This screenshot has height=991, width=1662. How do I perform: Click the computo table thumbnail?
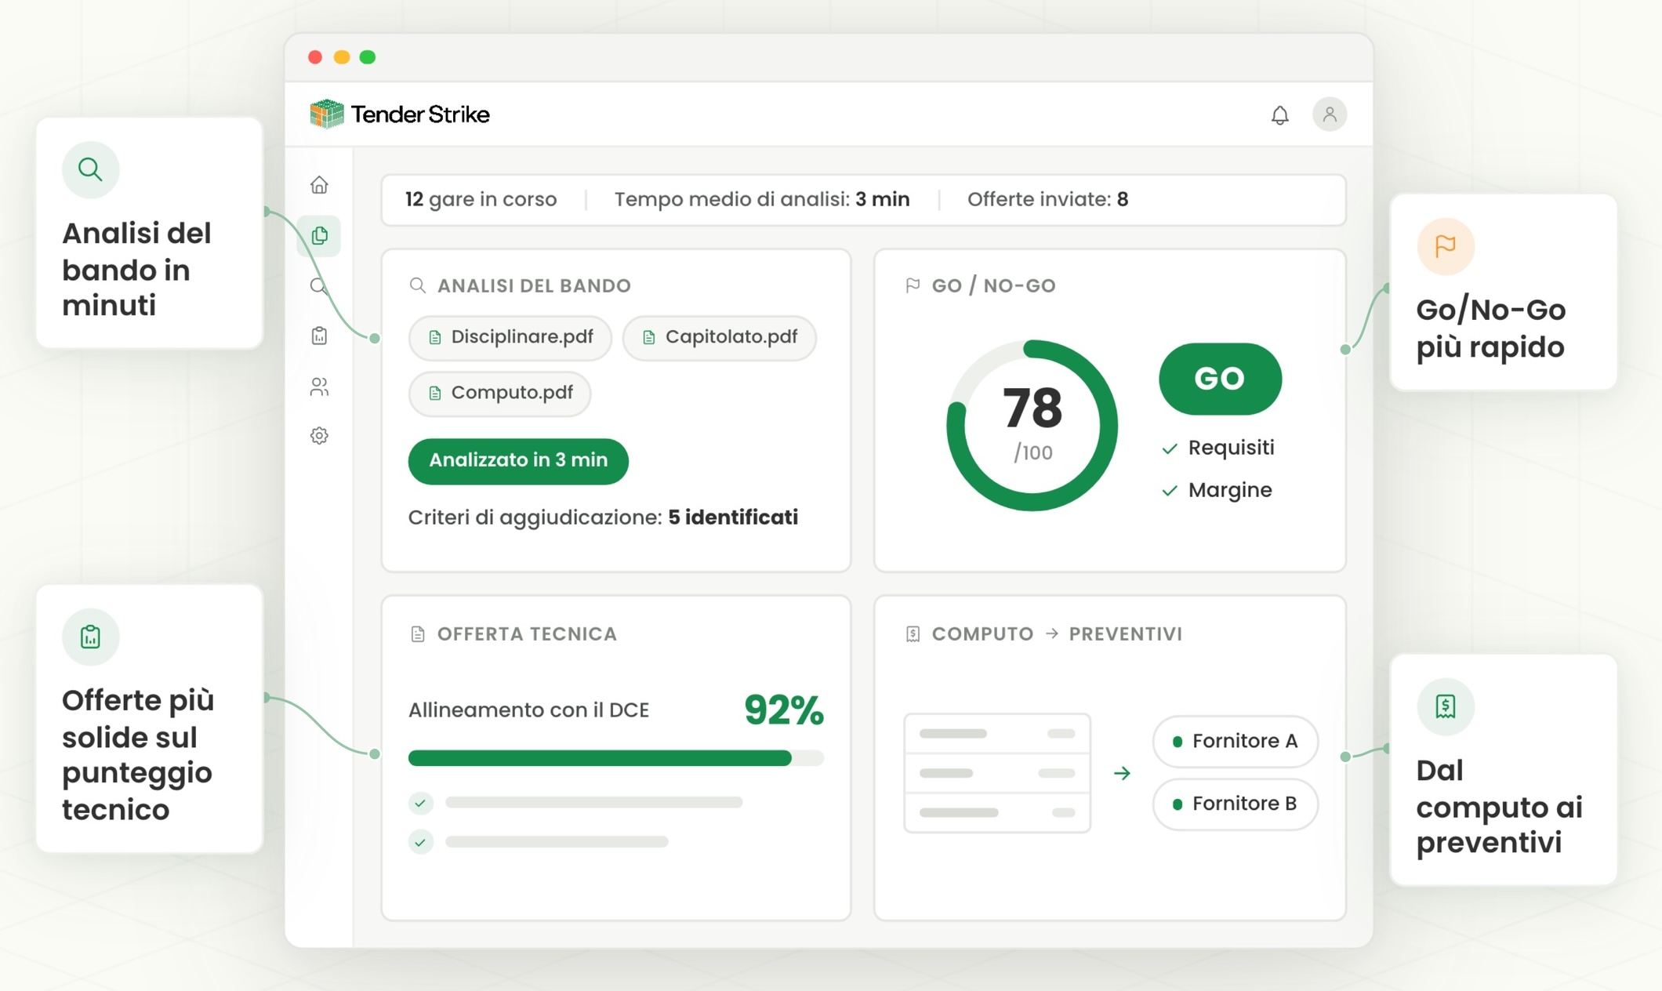(x=997, y=773)
